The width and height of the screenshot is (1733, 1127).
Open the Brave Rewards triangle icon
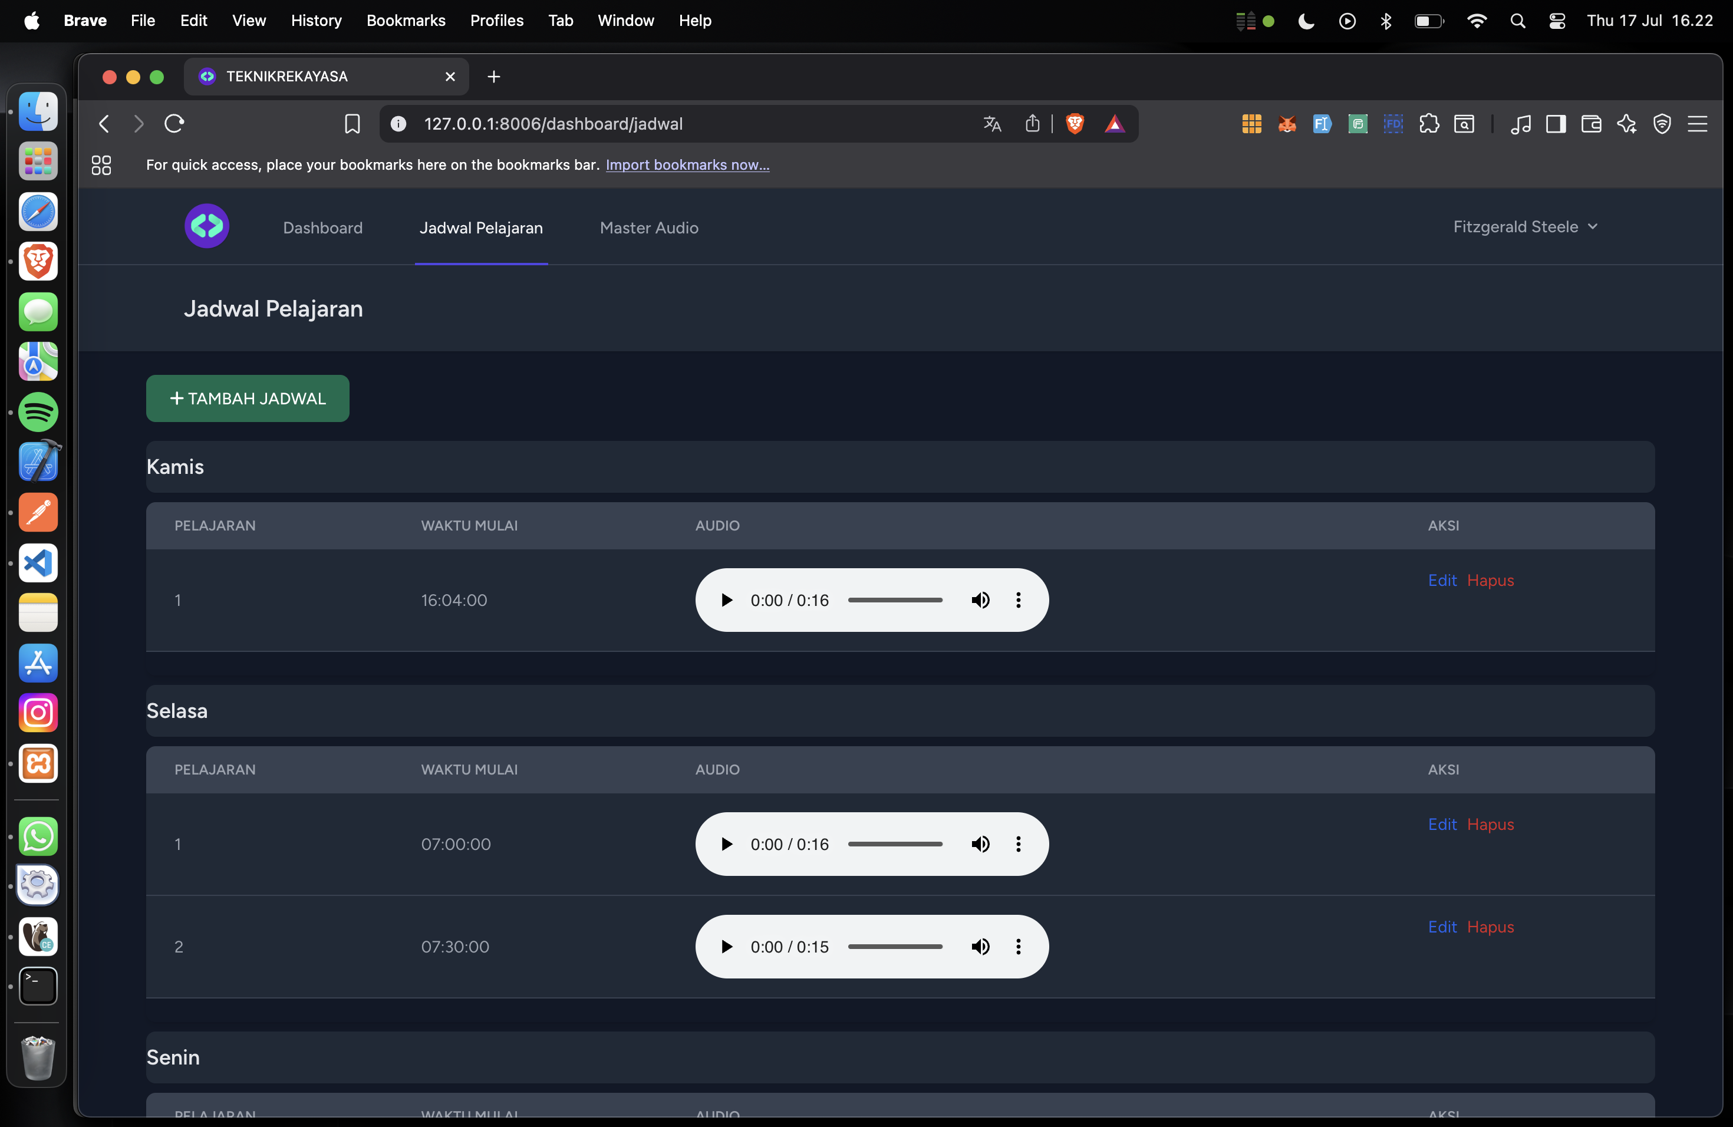tap(1114, 124)
